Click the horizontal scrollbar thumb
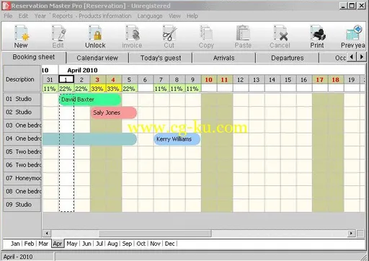 (155, 233)
